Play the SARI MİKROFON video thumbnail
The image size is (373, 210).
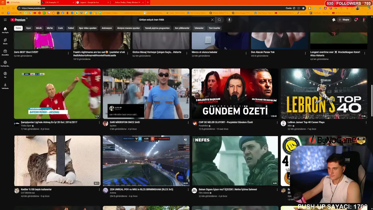point(146,94)
